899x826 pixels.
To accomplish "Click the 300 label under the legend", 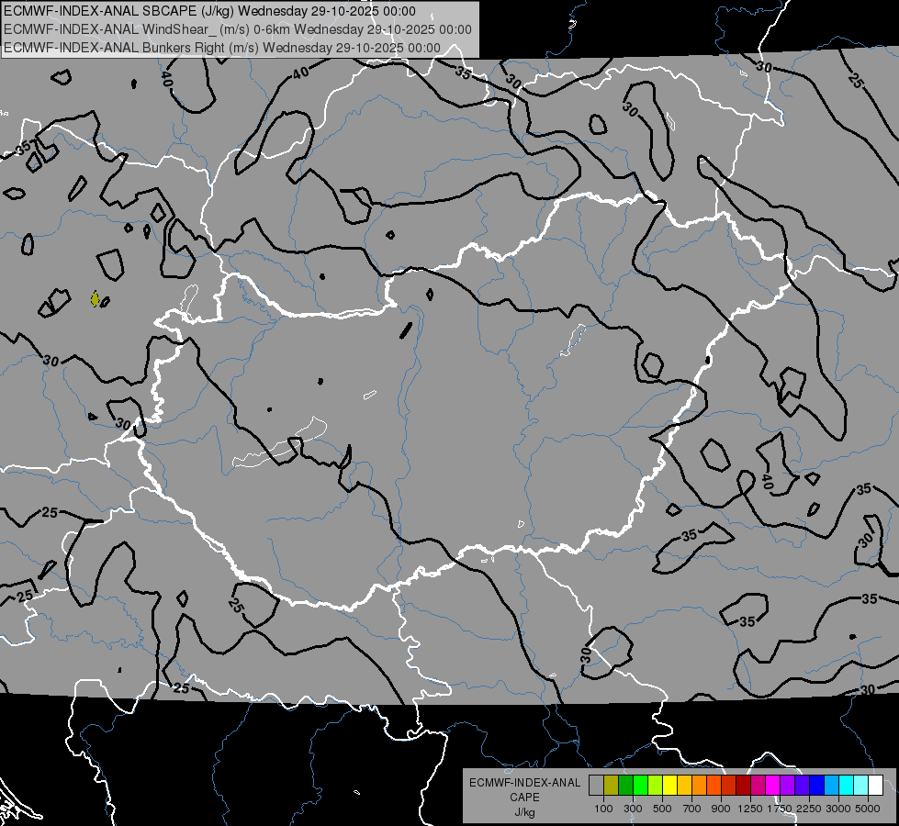I will (x=633, y=809).
